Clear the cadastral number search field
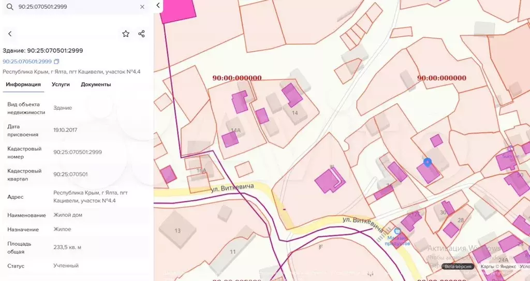 click(x=142, y=7)
